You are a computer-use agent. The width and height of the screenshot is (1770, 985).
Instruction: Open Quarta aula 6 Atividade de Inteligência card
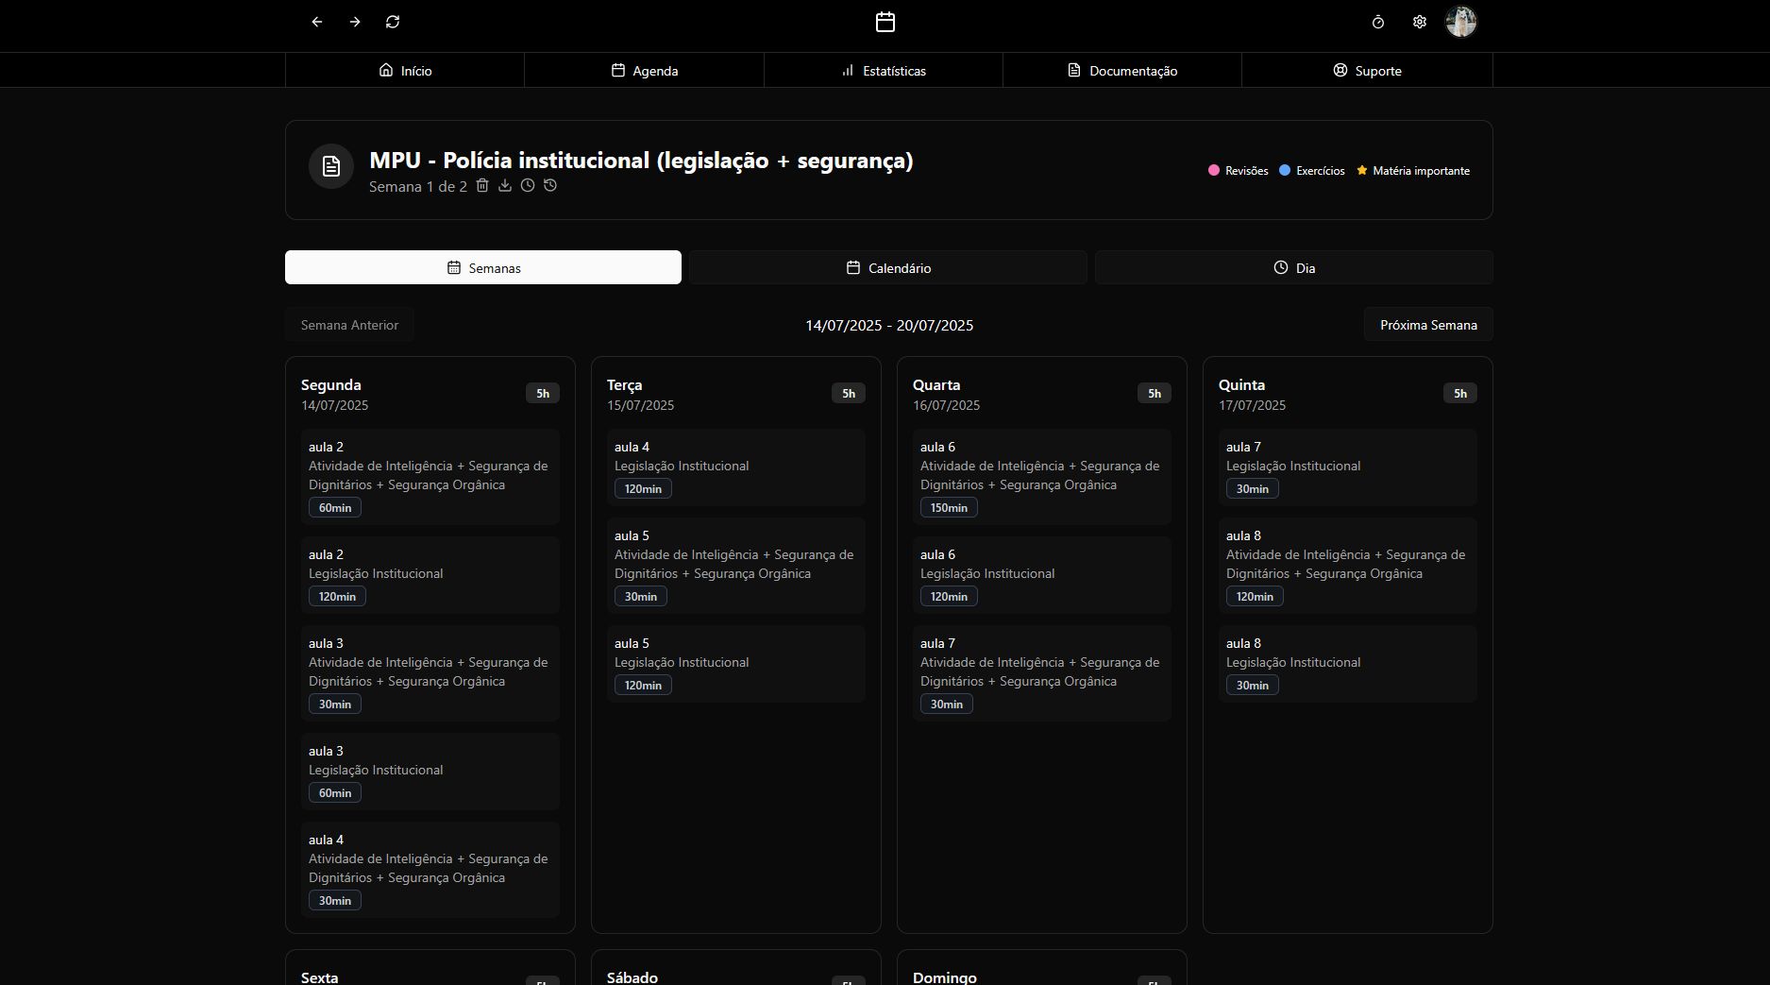click(1042, 477)
